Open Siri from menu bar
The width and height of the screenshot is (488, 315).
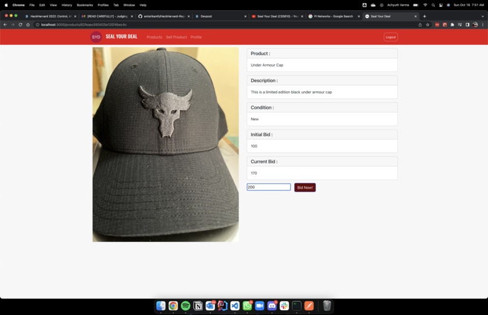pos(448,5)
